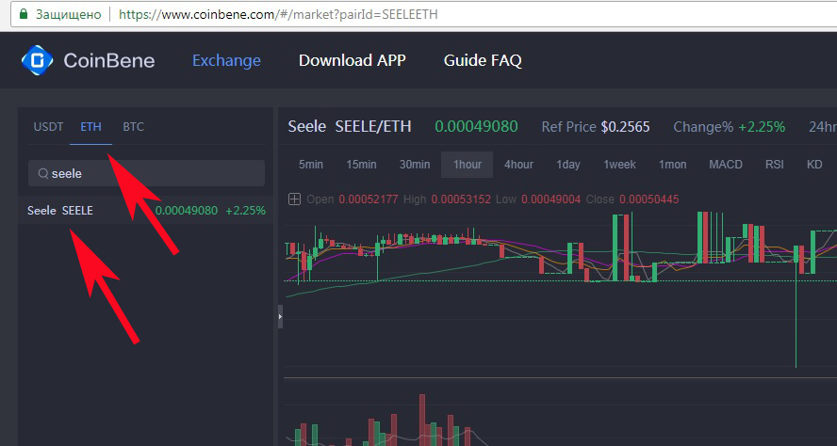
Task: Click the CoinBene brand name text
Action: 109,60
